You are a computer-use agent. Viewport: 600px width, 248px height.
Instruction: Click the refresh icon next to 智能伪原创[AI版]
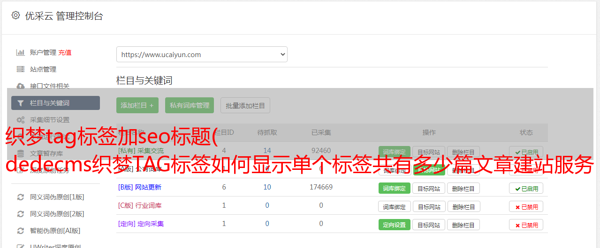pos(21,231)
